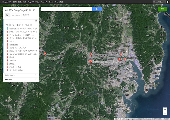Open the folder icon in map panel
170x120 pixels.
7,15
